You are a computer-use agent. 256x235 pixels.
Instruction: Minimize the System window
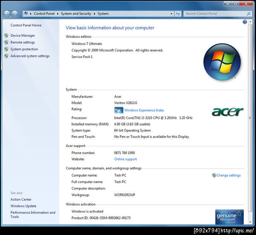[228, 3]
